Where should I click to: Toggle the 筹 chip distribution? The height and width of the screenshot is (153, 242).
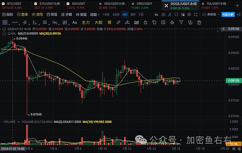click(109, 23)
